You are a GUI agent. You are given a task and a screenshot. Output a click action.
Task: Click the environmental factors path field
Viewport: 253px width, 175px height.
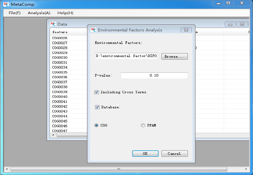[x=126, y=56]
